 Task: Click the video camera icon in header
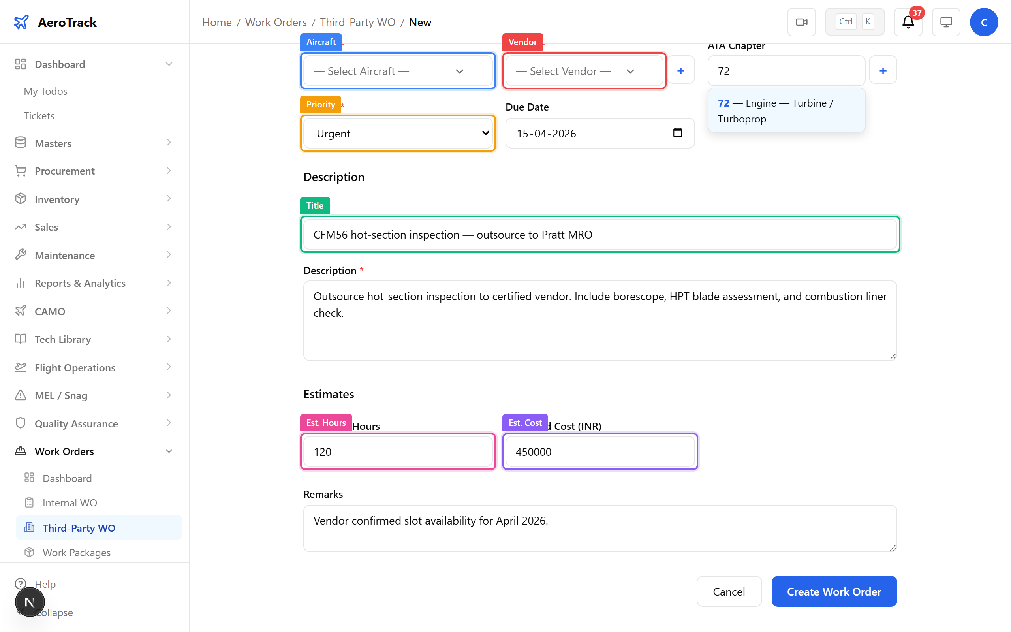point(801,22)
